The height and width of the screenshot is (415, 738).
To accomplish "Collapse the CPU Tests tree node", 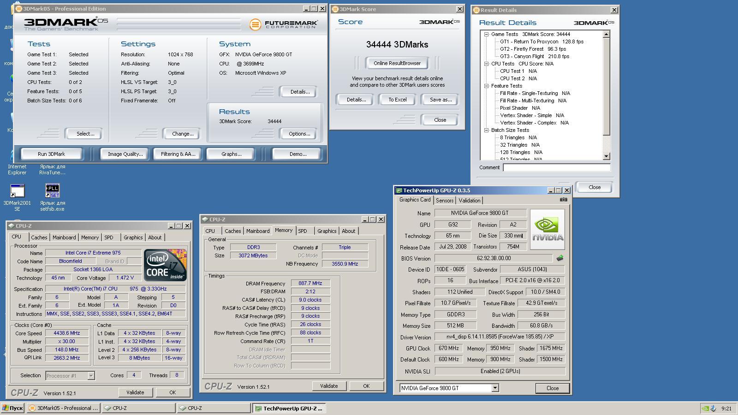I will [486, 64].
